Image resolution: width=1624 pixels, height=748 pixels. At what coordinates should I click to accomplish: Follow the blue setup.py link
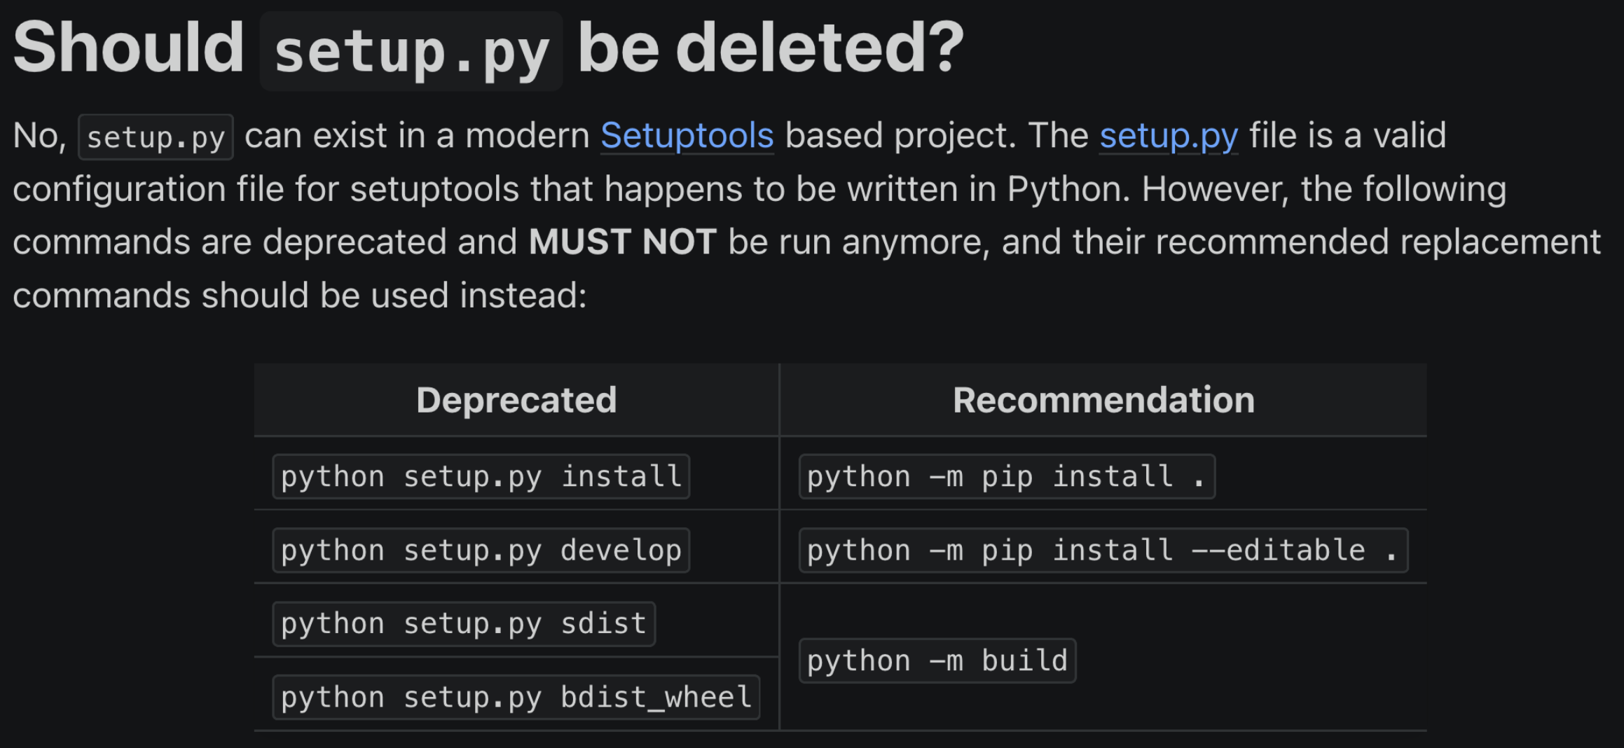click(1168, 136)
